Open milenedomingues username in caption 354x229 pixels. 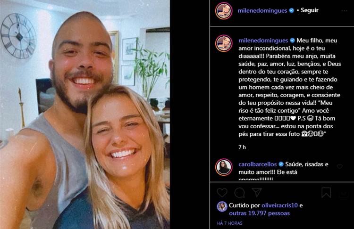263,41
